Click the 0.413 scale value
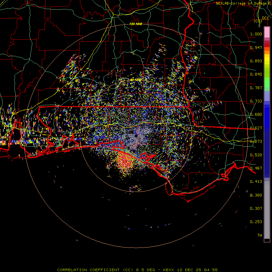The image size is (272, 272). pyautogui.click(x=256, y=182)
